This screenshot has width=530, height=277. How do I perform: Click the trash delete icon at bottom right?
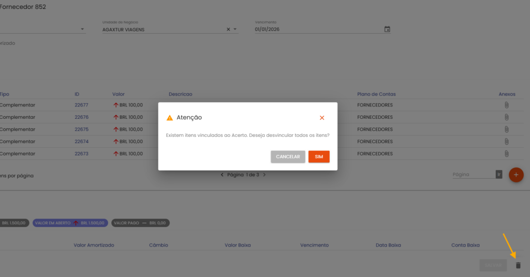coord(518,265)
